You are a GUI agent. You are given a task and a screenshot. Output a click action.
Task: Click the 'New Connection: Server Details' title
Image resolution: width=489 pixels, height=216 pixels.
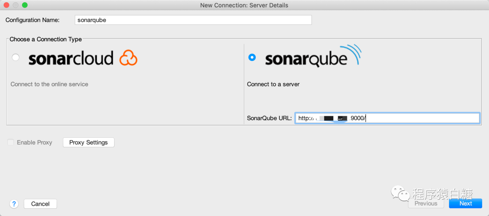(x=244, y=5)
